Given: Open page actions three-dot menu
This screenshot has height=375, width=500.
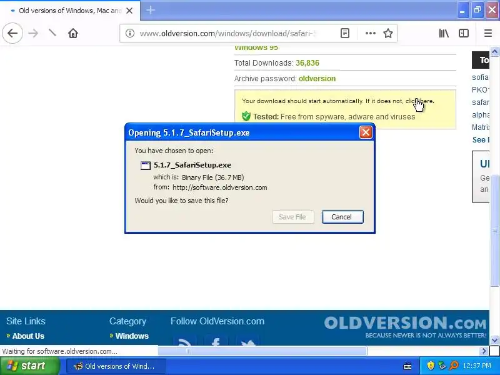Looking at the screenshot, I should (x=370, y=33).
